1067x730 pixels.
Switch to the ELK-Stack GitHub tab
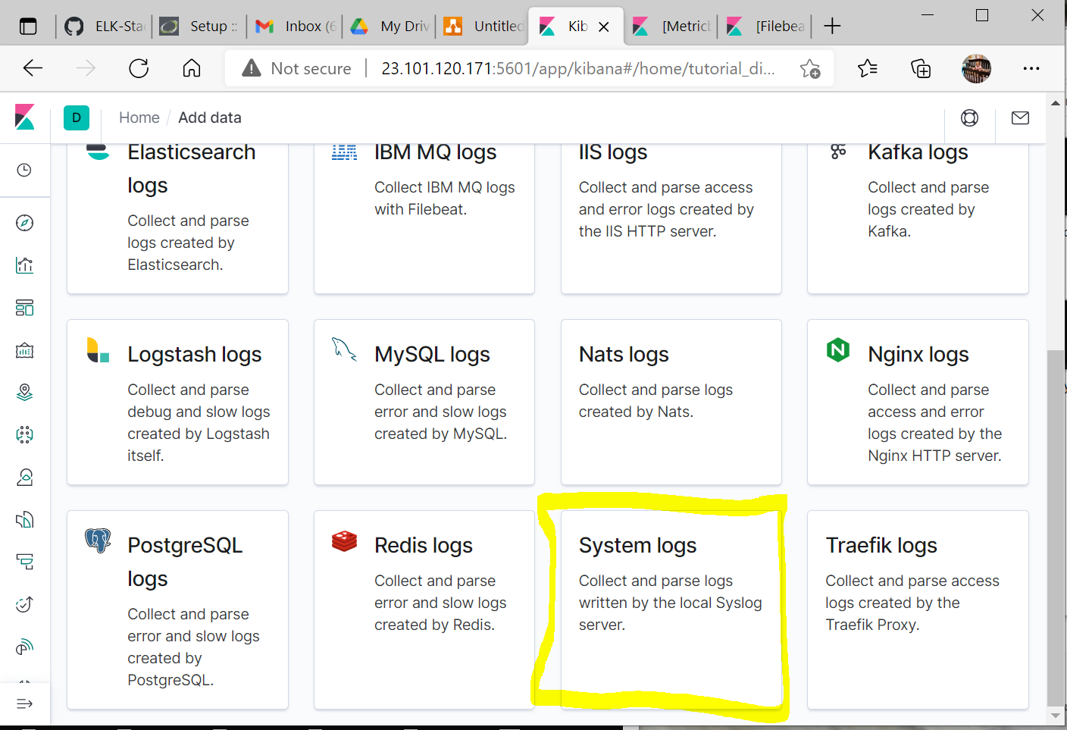coord(105,27)
